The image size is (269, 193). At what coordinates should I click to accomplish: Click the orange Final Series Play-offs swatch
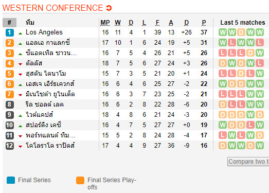point(80,180)
